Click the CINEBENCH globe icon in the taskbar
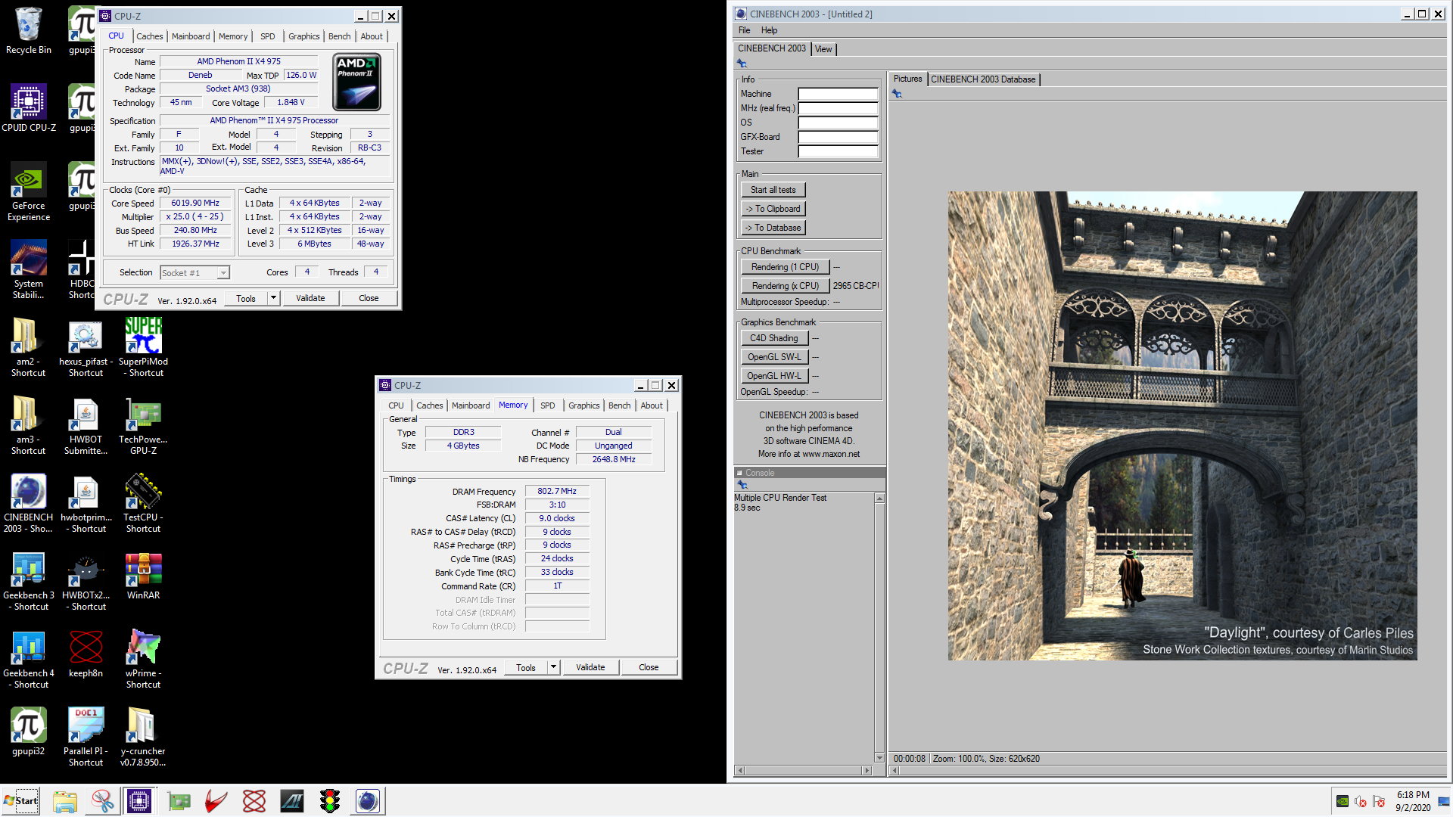This screenshot has width=1453, height=817. 368,800
